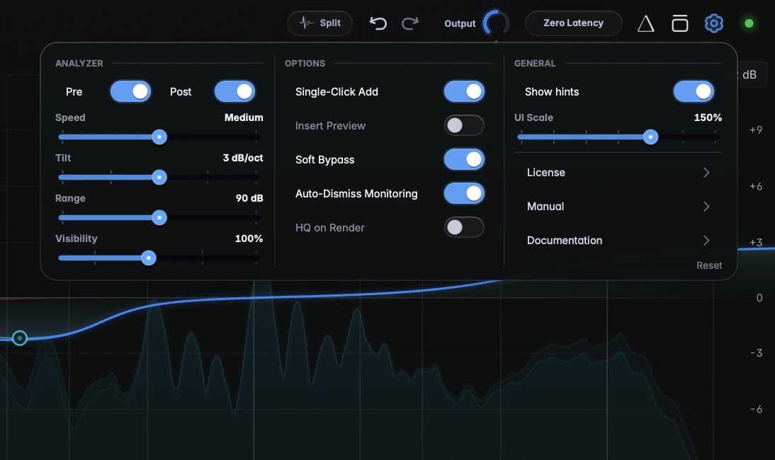The height and width of the screenshot is (460, 775).
Task: Click the green power status dot
Action: pyautogui.click(x=749, y=23)
